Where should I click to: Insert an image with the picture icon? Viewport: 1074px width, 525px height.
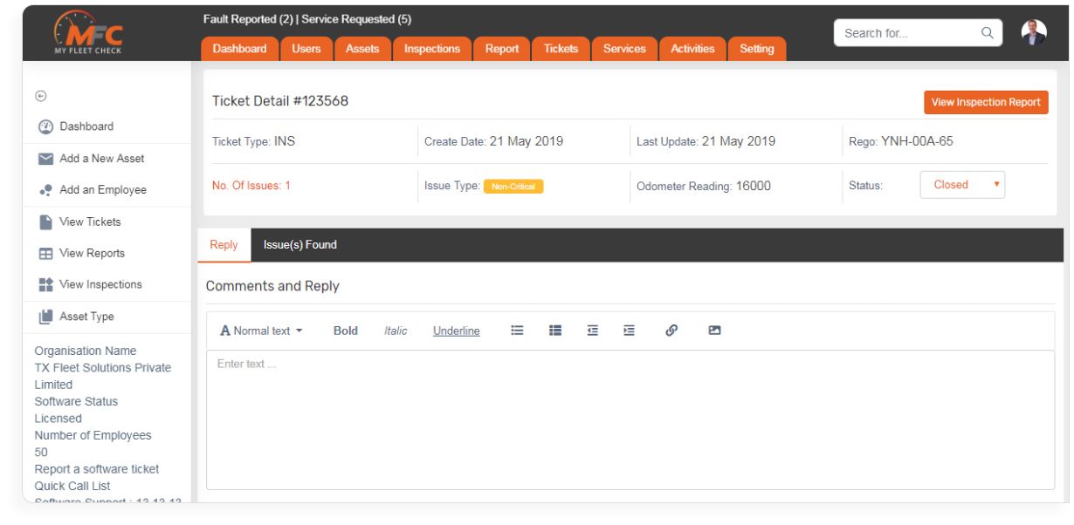tap(714, 331)
